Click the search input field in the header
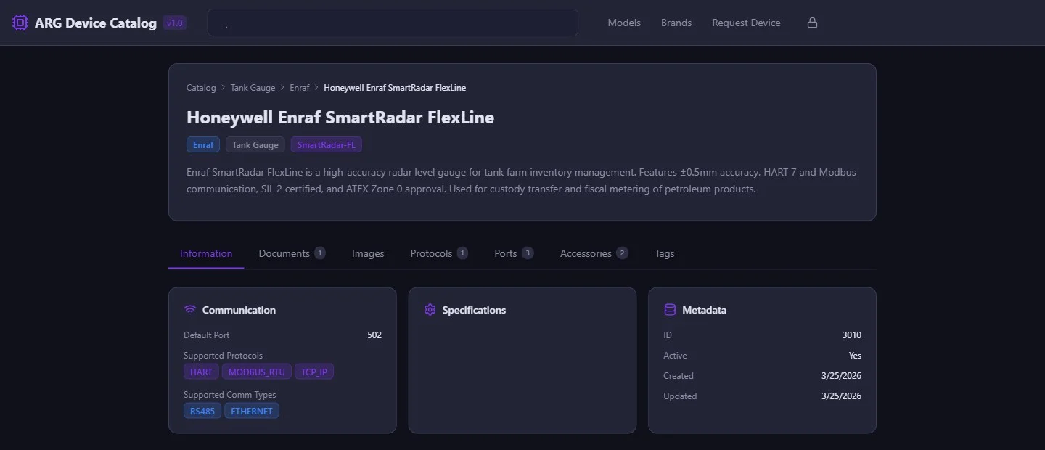Image resolution: width=1045 pixels, height=450 pixels. pyautogui.click(x=393, y=22)
